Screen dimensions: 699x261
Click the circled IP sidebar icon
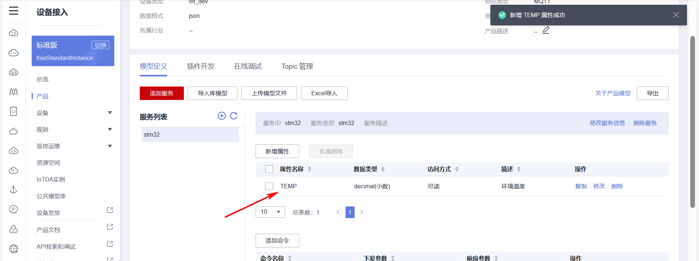point(13,209)
